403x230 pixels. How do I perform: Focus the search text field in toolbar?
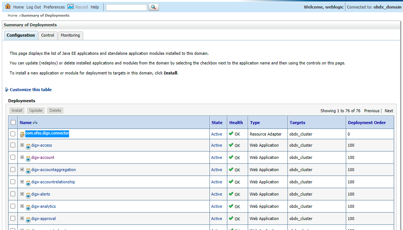126,7
